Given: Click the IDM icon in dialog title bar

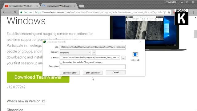Looking at the screenshot, I should point(44,42).
